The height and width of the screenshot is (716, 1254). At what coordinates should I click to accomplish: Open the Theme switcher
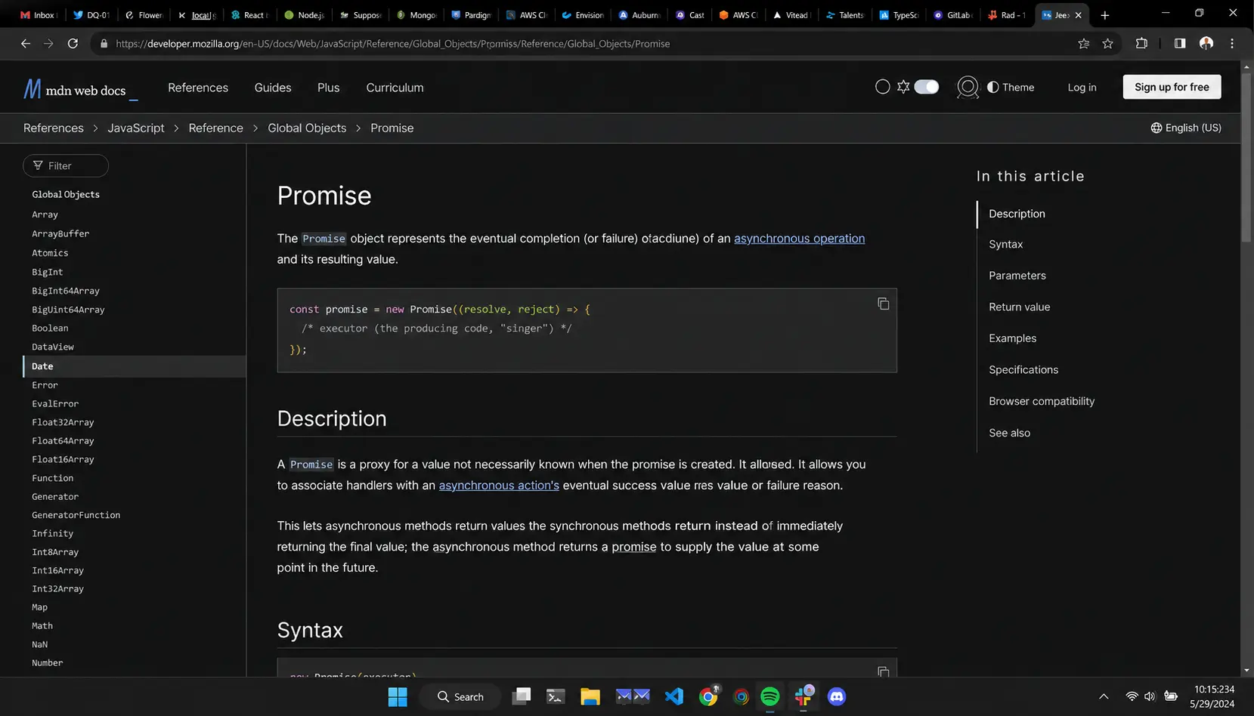coord(1011,88)
